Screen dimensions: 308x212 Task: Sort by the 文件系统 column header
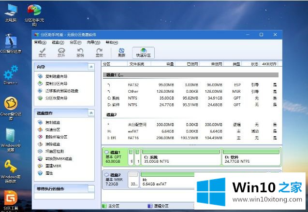(x=139, y=64)
